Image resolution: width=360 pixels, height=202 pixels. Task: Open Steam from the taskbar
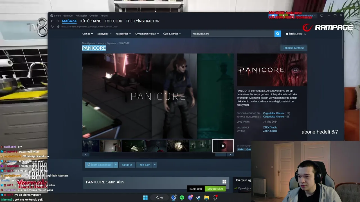(198, 198)
